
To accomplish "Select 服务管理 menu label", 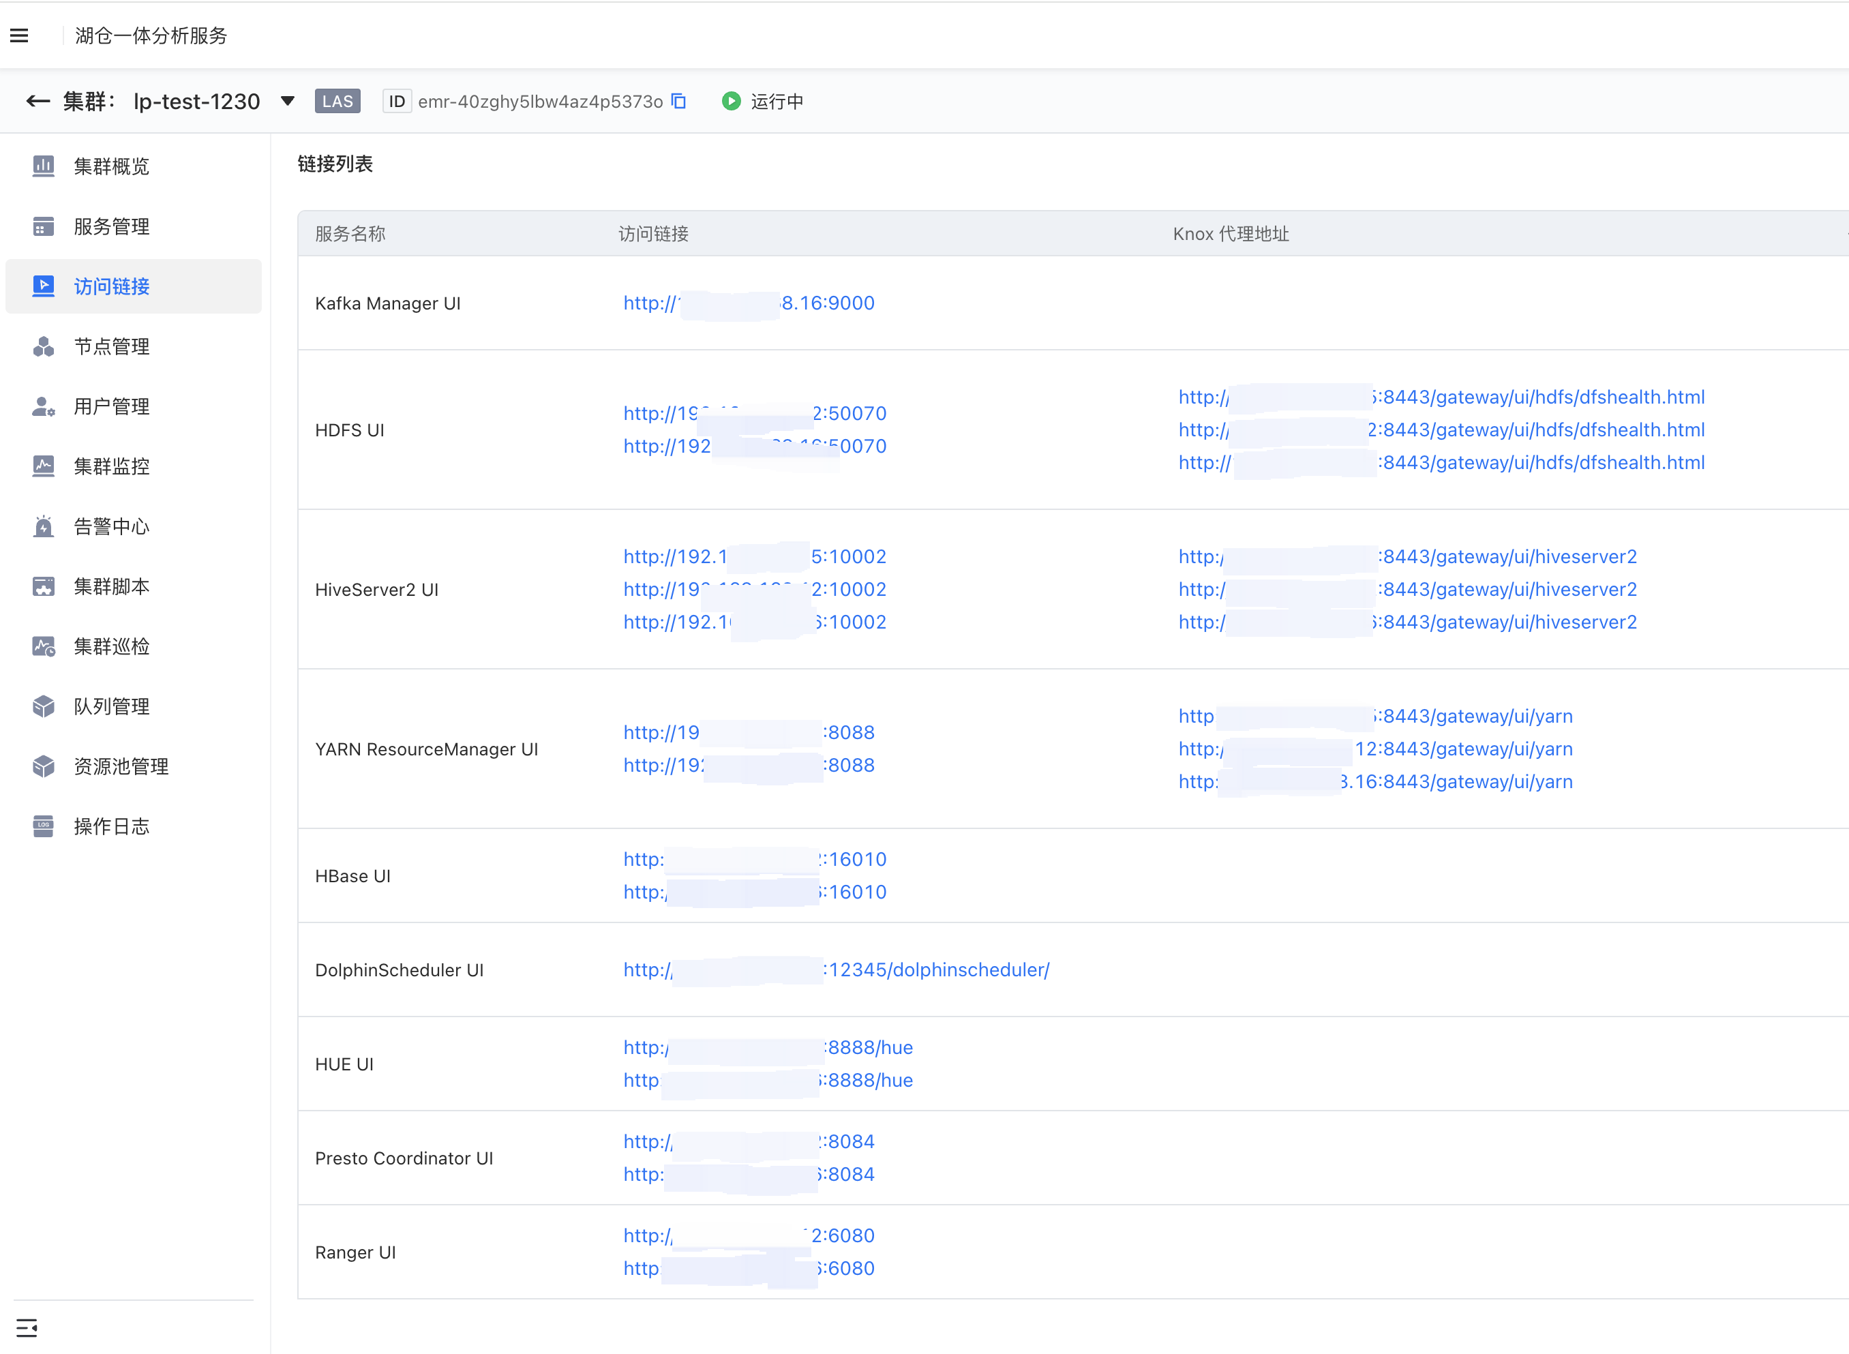I will coord(111,226).
